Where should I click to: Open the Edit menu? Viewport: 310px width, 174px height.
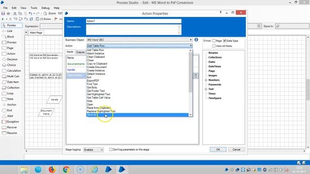[14, 8]
